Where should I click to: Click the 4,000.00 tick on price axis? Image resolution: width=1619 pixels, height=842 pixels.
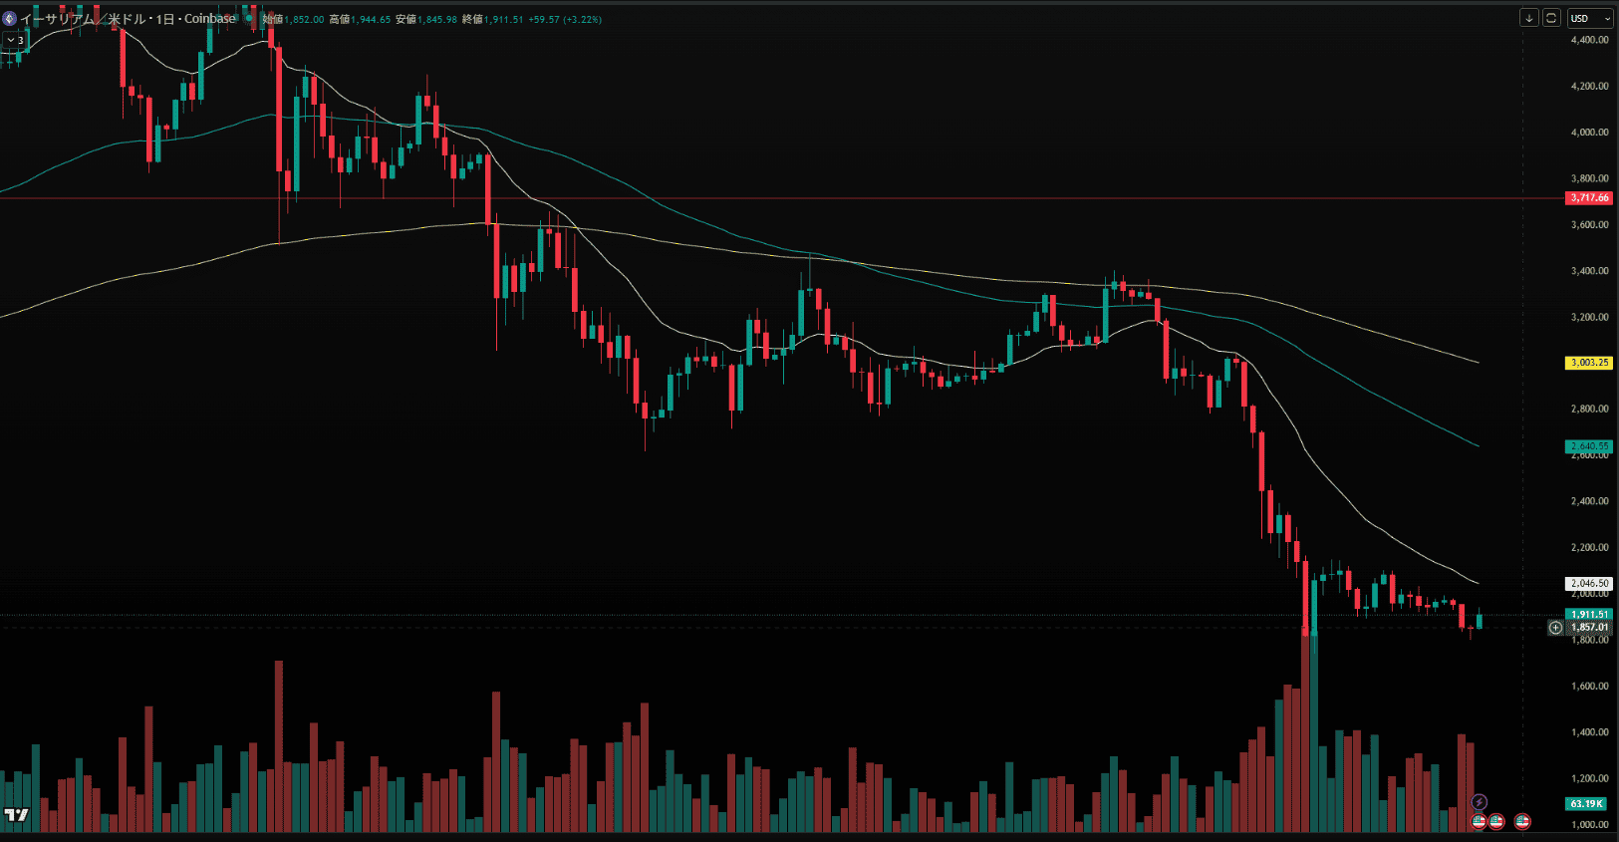(x=1589, y=133)
